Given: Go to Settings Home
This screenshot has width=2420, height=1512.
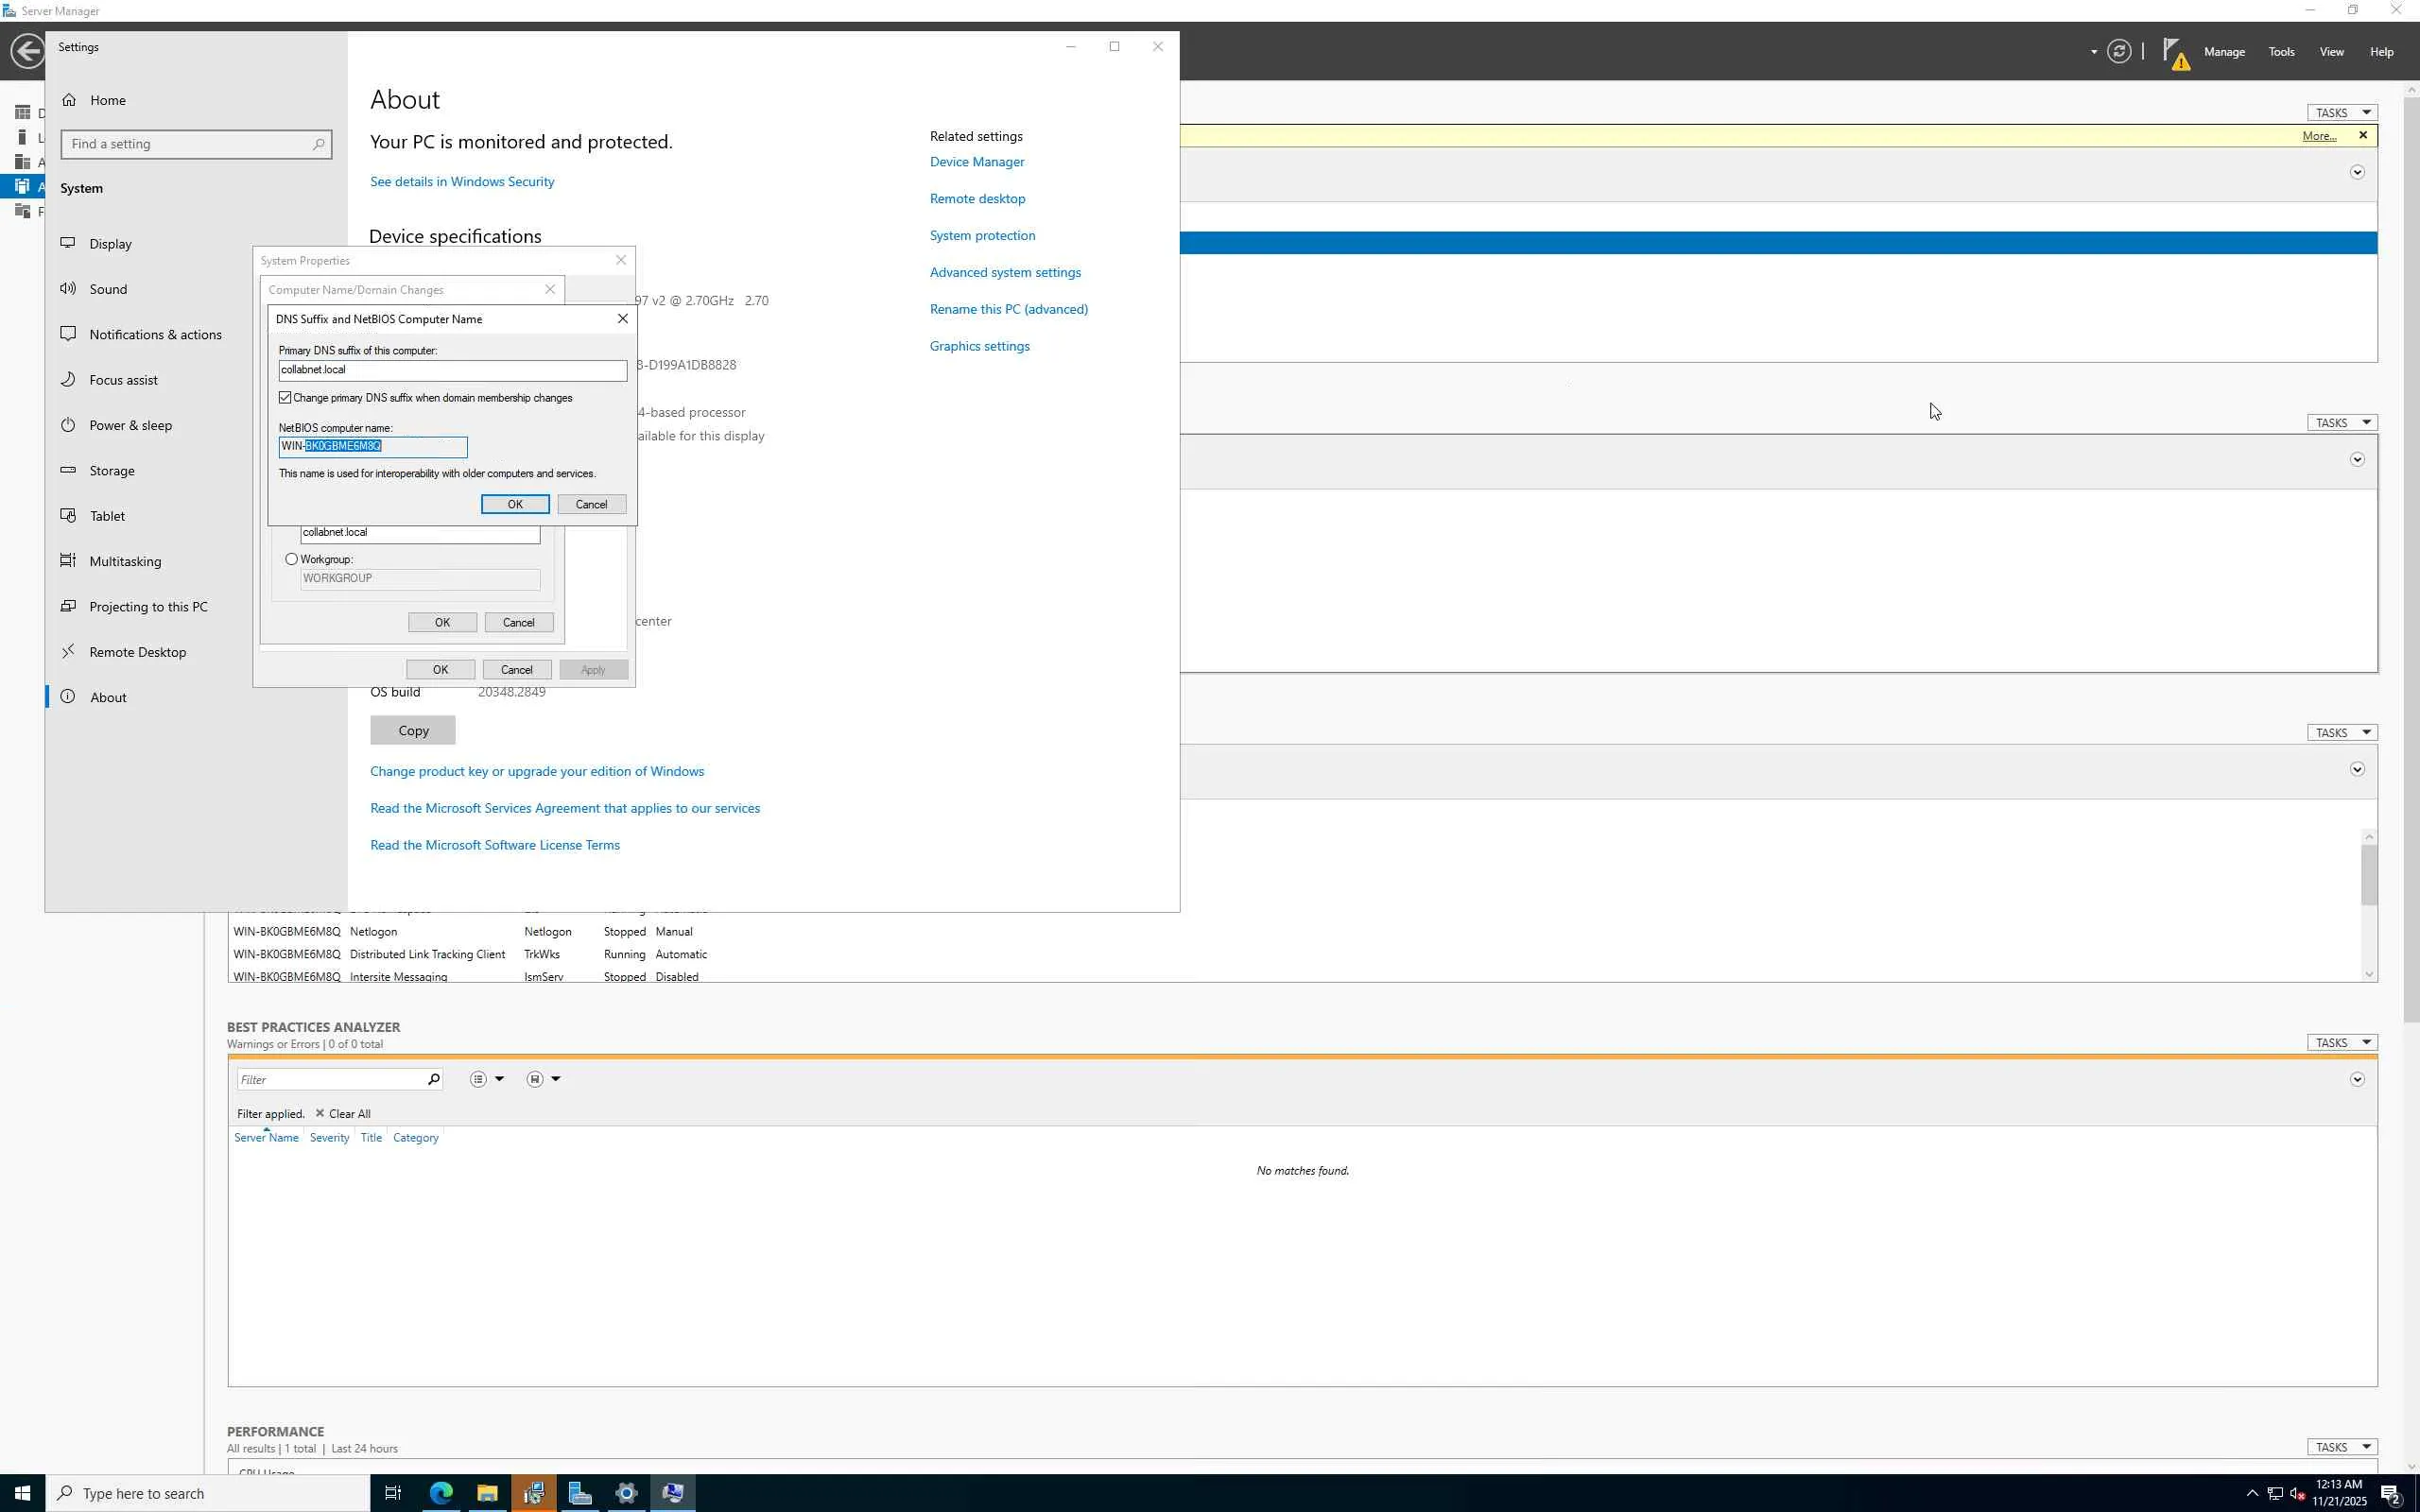Looking at the screenshot, I should coord(107,100).
